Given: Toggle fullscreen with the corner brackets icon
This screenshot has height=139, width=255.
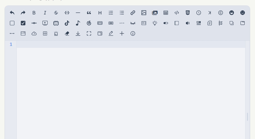Looking at the screenshot, I should pos(89,33).
